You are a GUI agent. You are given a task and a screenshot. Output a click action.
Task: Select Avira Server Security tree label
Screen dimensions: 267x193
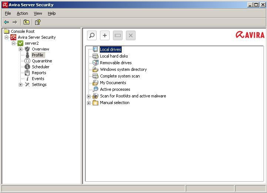(37, 37)
